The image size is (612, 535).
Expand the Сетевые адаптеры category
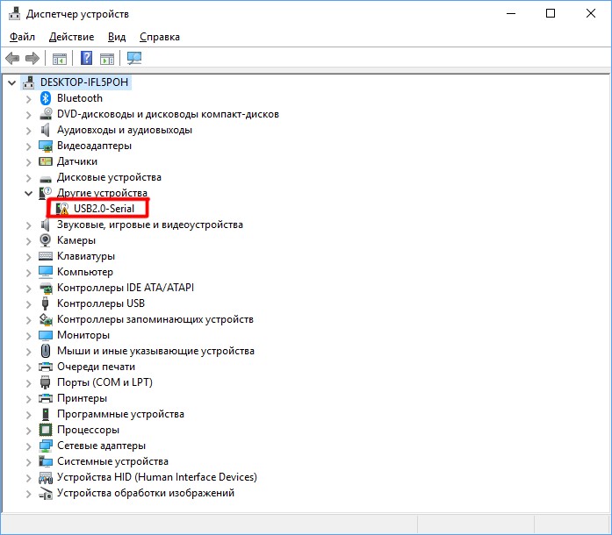(28, 446)
